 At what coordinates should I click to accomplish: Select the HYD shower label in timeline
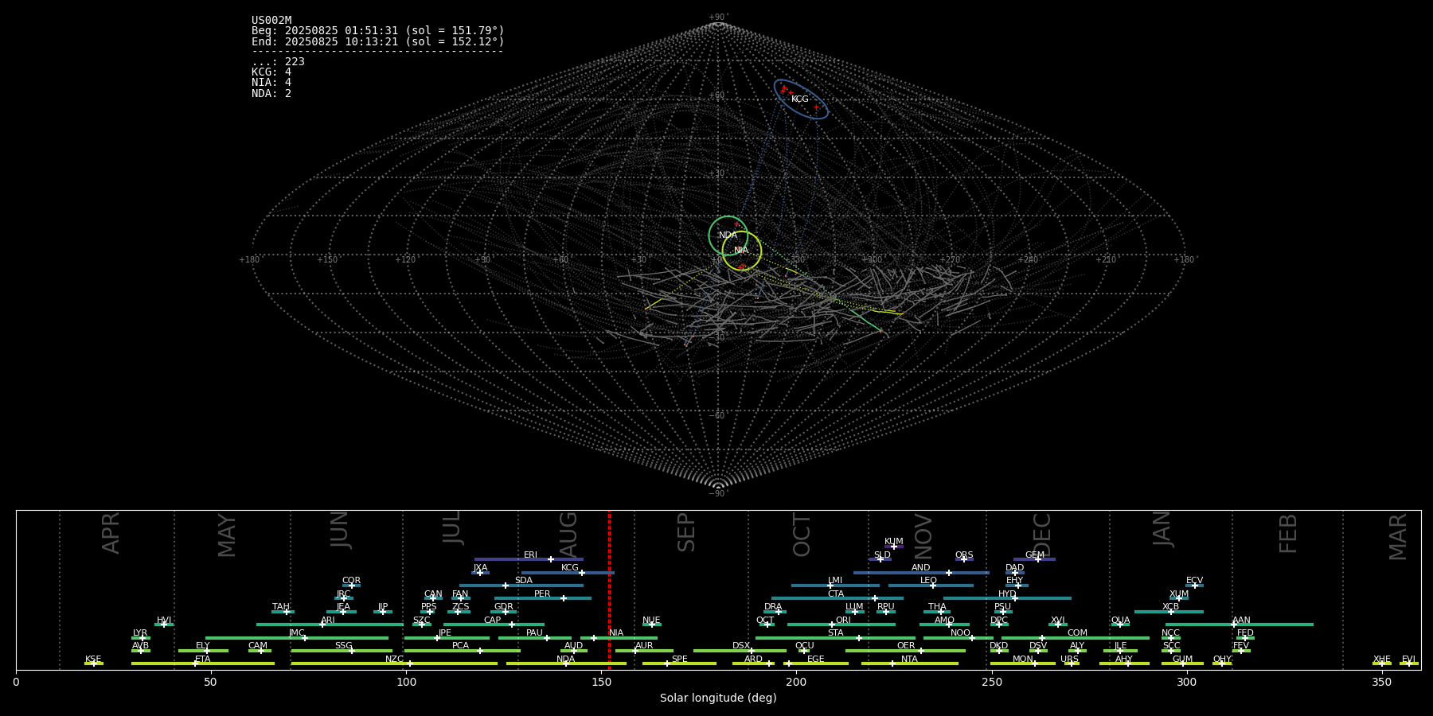point(1007,594)
